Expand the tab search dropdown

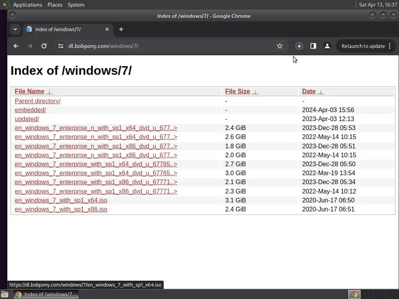[x=15, y=29]
